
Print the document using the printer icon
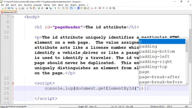(23, 8)
